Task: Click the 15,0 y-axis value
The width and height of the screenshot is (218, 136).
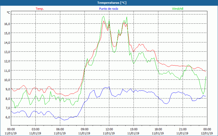Action: click(x=7, y=33)
